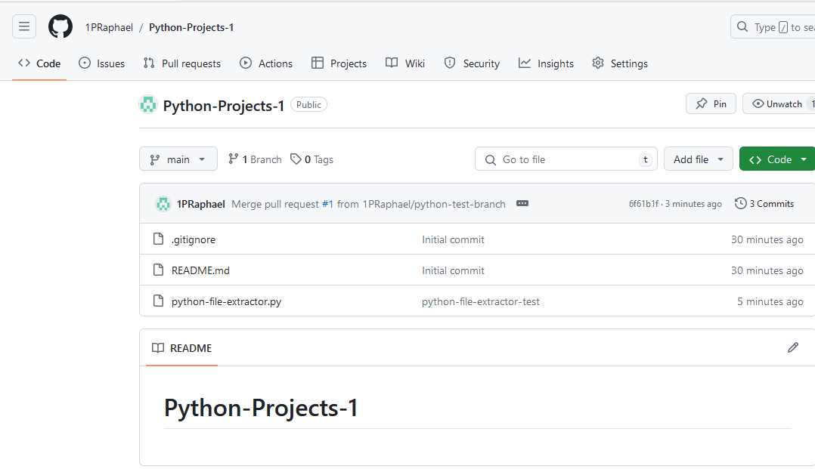Click the file icon beside README.md

click(158, 270)
